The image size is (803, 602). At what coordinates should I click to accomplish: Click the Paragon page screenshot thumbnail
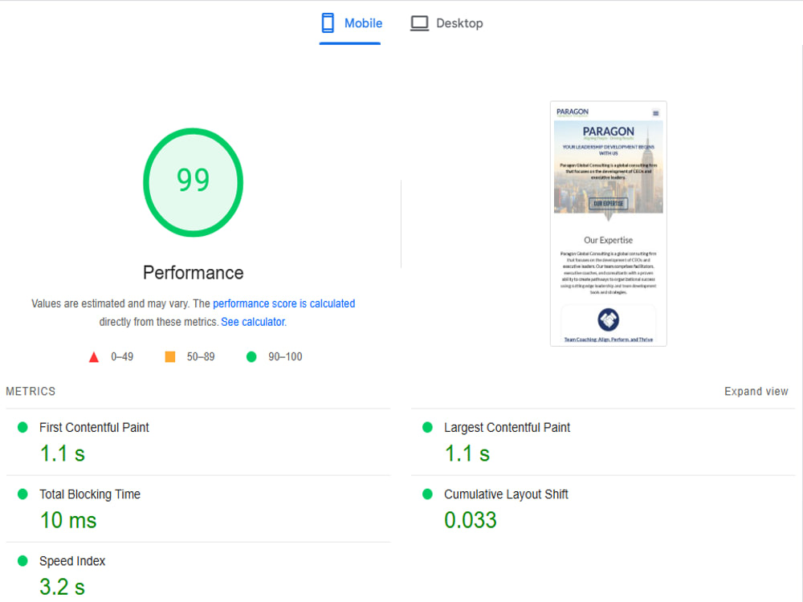coord(609,224)
